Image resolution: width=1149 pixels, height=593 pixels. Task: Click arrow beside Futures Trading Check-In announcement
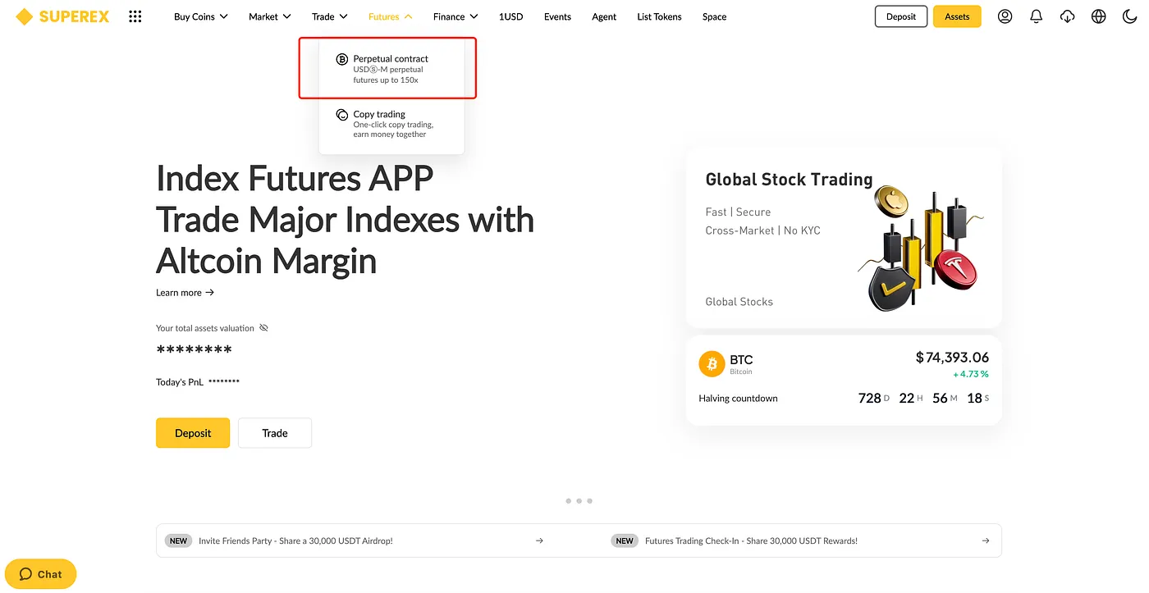[x=986, y=541]
